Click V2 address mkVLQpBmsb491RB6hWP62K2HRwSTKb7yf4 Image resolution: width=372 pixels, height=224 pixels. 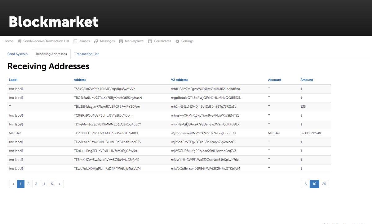(206, 169)
